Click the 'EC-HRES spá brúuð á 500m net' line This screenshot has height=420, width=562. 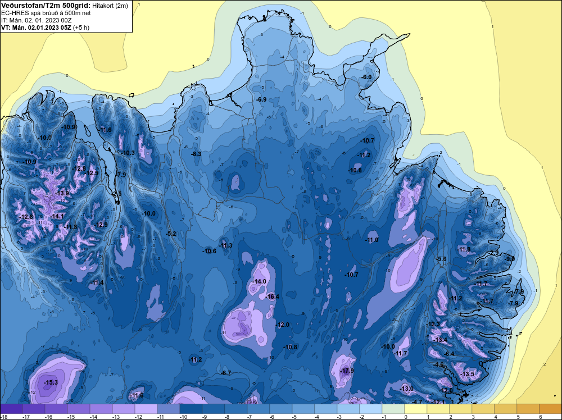click(46, 13)
